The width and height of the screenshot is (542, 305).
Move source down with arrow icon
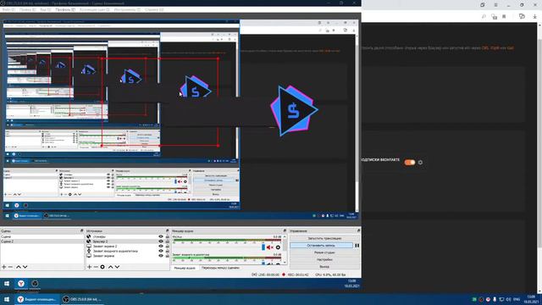click(117, 267)
